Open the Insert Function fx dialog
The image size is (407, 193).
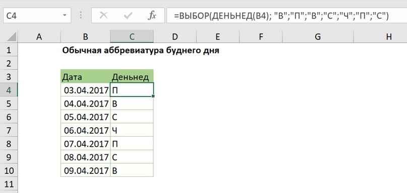pos(152,16)
